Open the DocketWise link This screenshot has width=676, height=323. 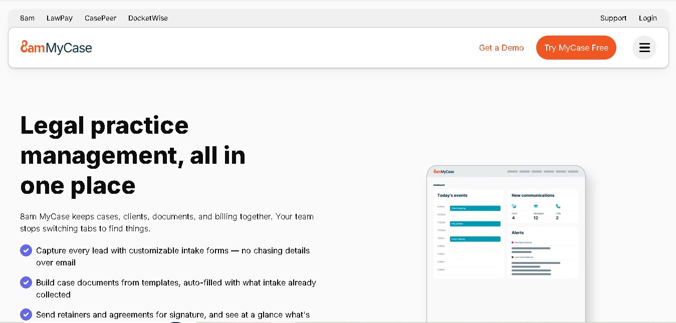pyautogui.click(x=148, y=18)
